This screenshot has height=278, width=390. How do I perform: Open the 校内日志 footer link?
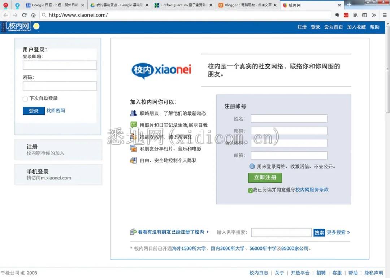coord(259,273)
